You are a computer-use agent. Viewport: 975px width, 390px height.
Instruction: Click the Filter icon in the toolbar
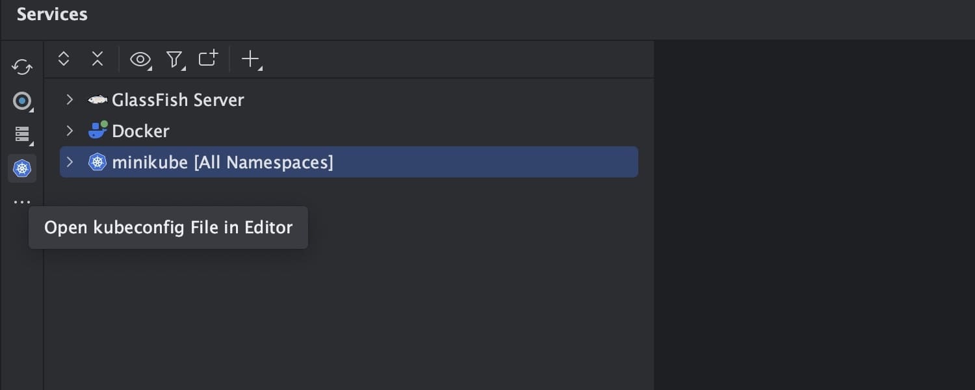(x=174, y=59)
